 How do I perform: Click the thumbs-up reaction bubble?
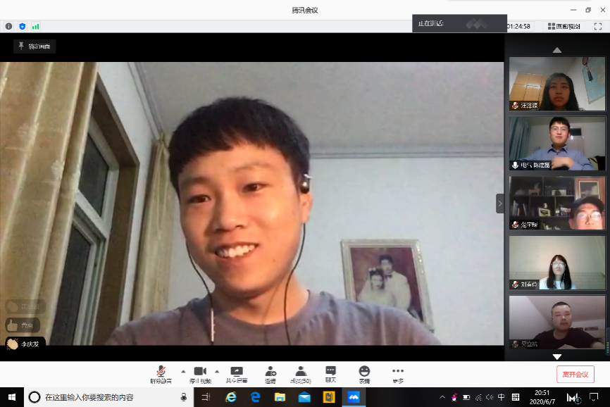[x=23, y=325]
